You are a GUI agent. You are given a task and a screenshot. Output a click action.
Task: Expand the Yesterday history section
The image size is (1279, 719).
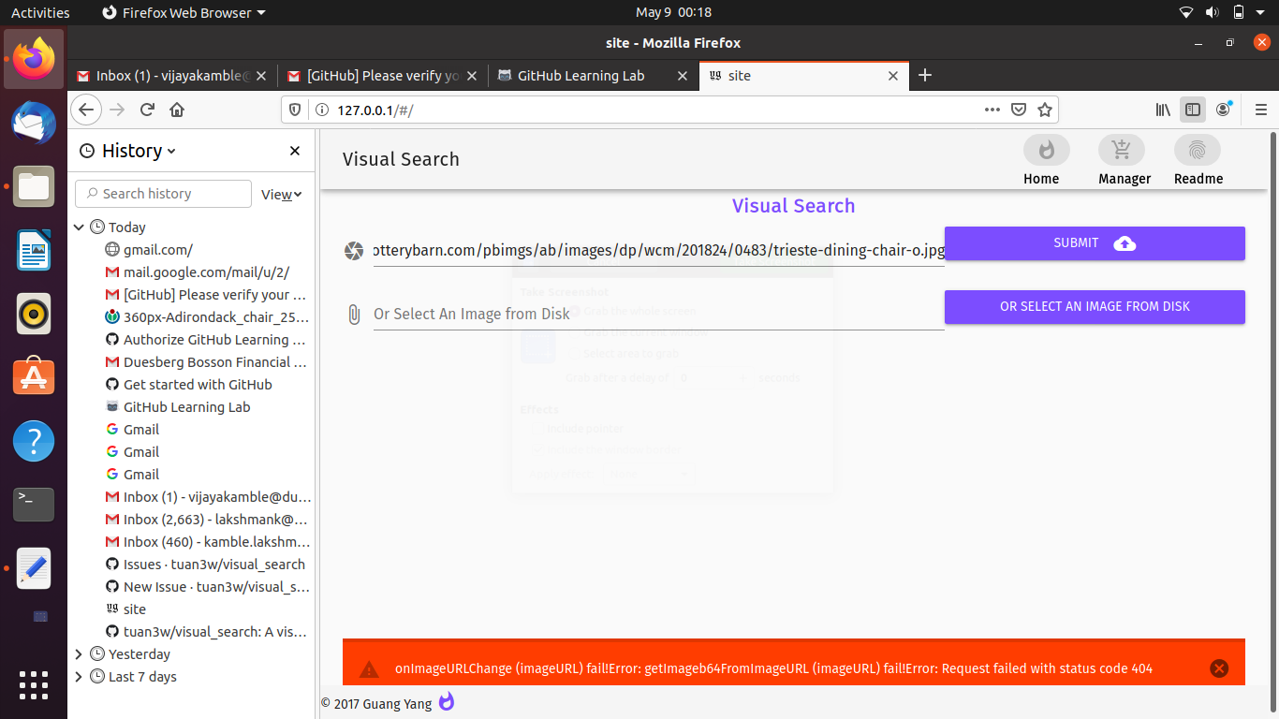point(79,653)
